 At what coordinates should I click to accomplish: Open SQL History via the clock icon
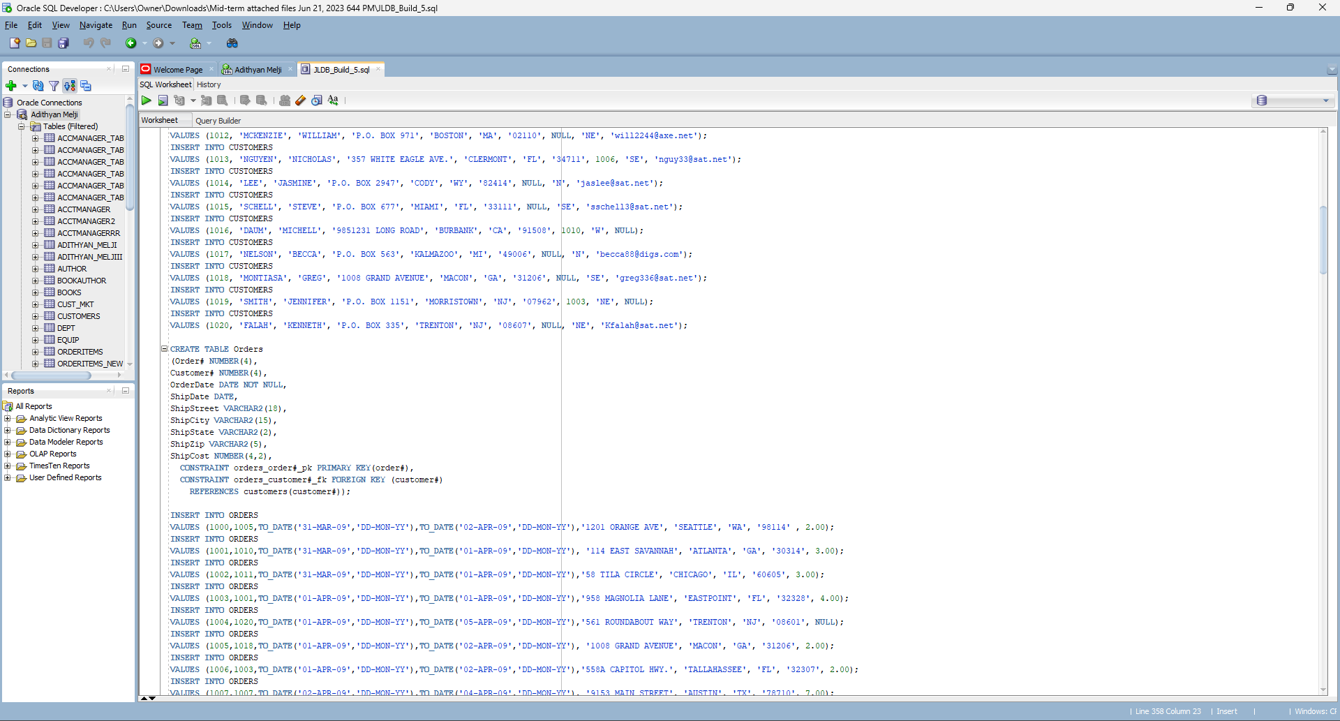pos(317,101)
